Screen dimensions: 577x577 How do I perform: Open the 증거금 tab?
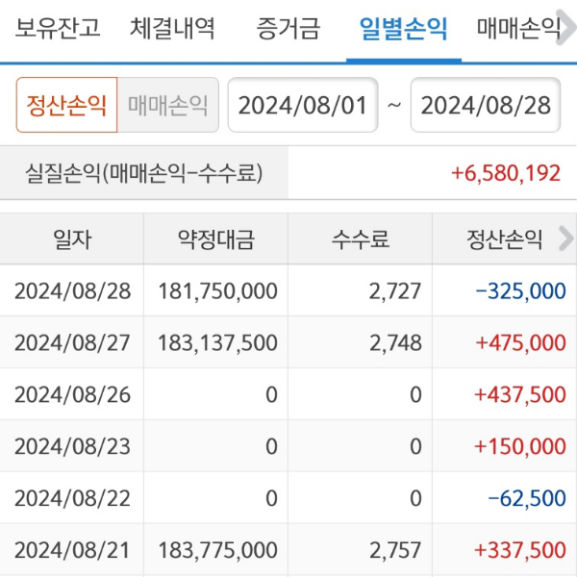[288, 28]
